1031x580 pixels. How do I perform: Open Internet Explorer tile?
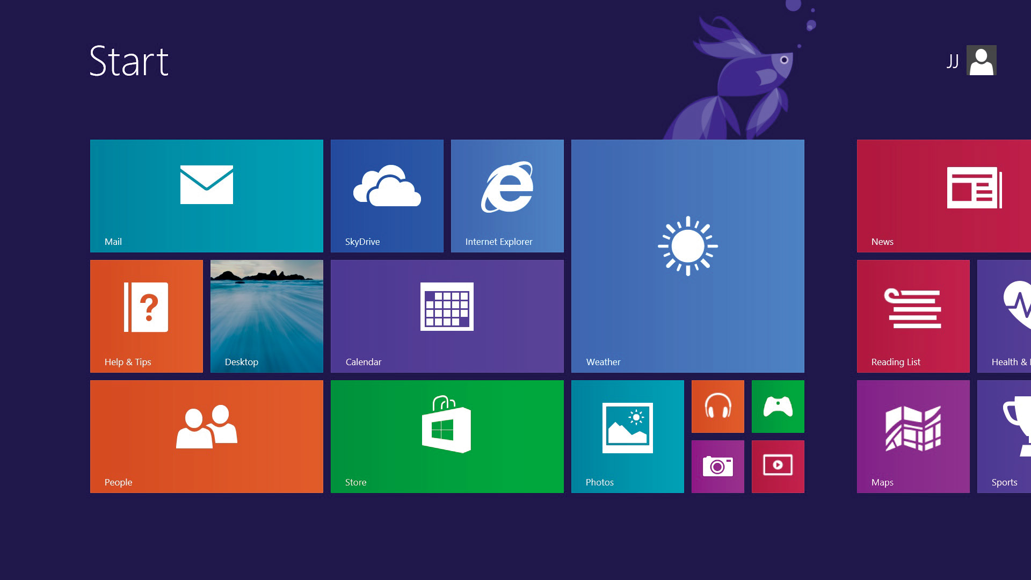(507, 196)
